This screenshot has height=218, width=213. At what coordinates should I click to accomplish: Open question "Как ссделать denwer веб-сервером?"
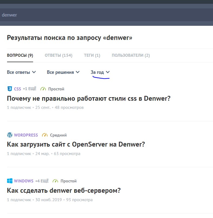click(x=64, y=191)
